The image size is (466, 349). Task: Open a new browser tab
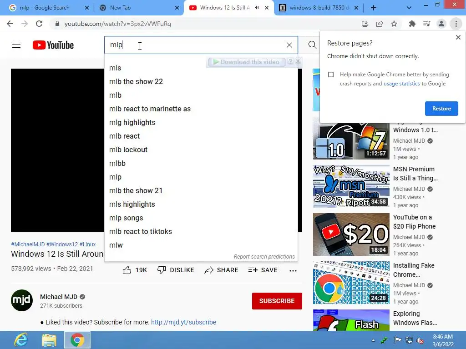pyautogui.click(x=374, y=8)
